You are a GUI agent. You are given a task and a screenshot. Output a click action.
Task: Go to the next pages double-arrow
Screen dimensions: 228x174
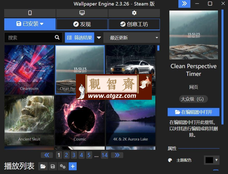(x=117, y=155)
